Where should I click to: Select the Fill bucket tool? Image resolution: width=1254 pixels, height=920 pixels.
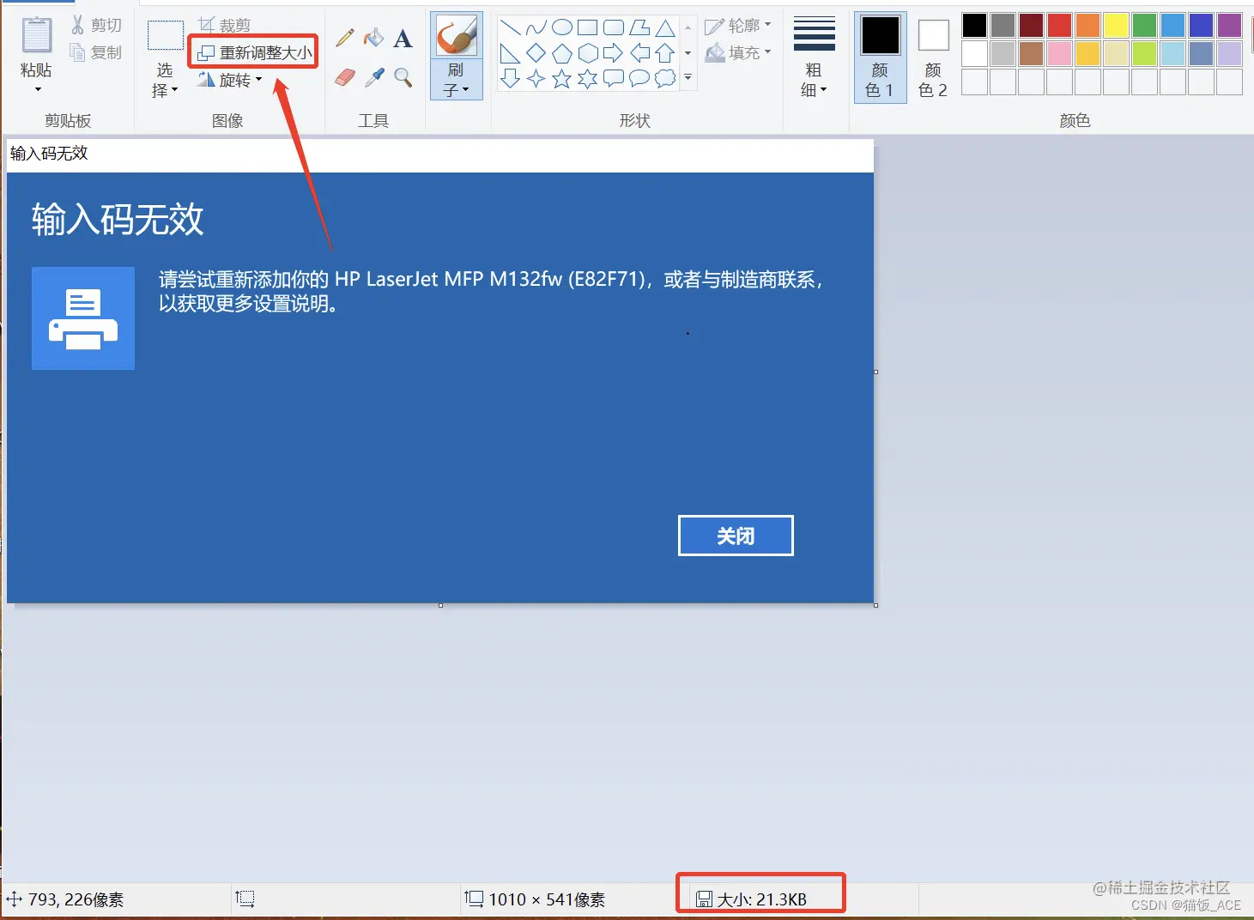pyautogui.click(x=373, y=38)
